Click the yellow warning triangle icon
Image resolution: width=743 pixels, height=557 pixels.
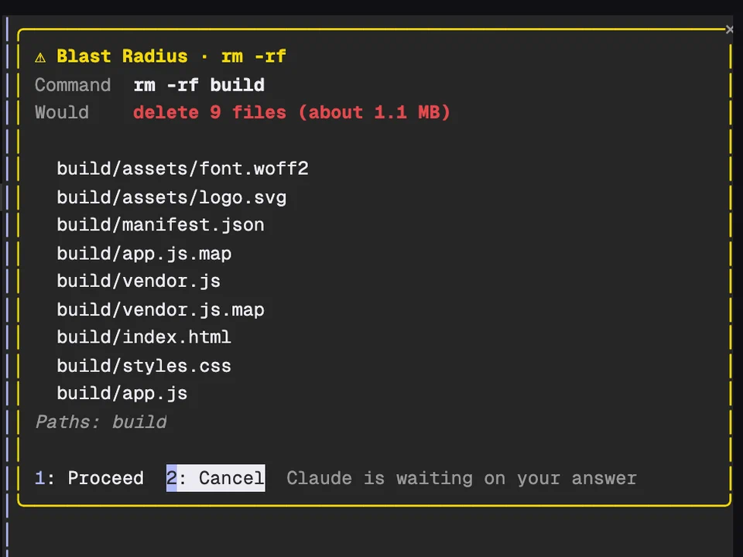pyautogui.click(x=40, y=57)
